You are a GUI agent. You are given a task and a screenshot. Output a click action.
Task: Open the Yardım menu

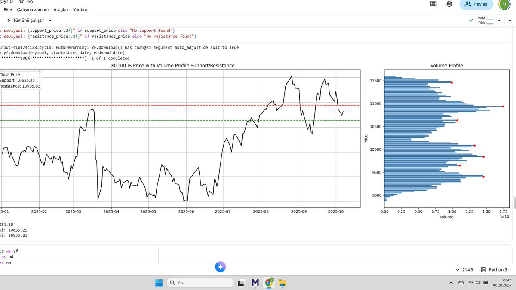click(x=80, y=9)
